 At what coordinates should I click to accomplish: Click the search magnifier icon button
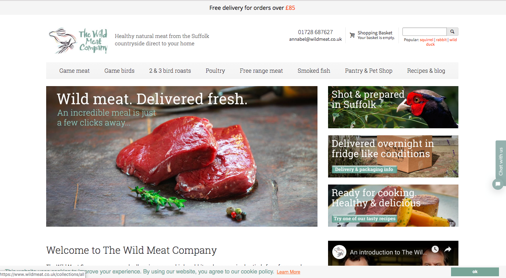click(452, 32)
